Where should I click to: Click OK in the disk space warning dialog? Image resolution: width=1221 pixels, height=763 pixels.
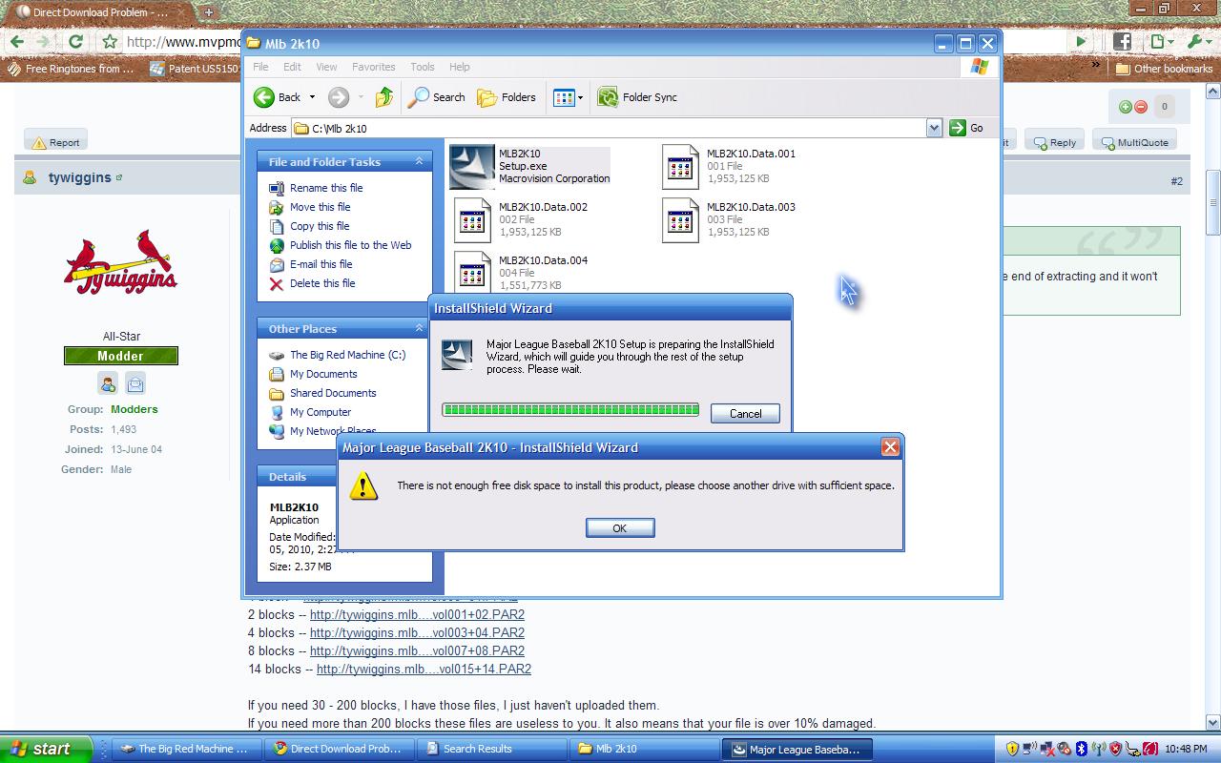(620, 528)
